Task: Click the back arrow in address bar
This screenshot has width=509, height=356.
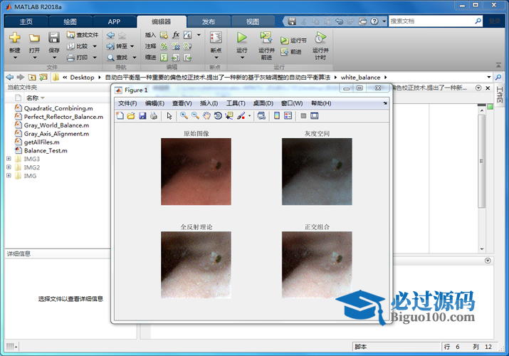Action: click(10, 77)
